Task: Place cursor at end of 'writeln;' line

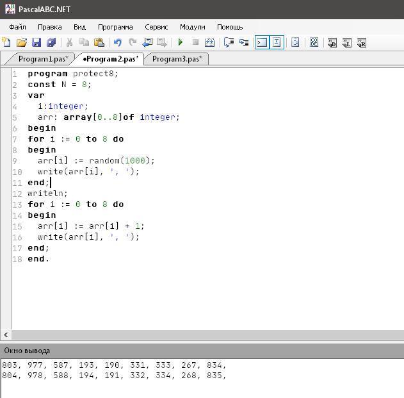Action: pos(68,194)
